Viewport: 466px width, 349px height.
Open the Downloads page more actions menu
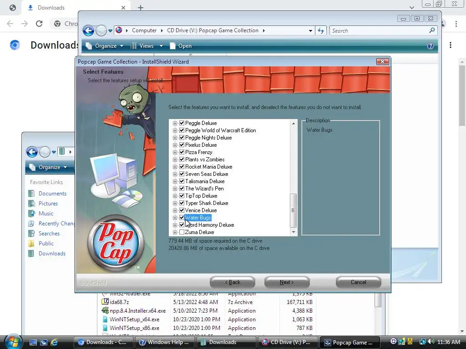[451, 45]
